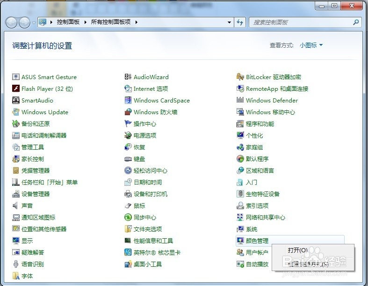This screenshot has height=286, width=368.
Task: Open the 入门 link
Action: (x=252, y=182)
